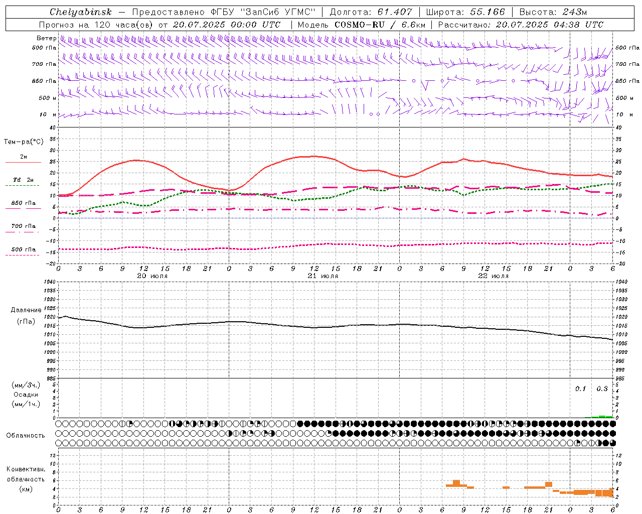Click the 'Давление' pressure panel label
Image resolution: width=642 pixels, height=514 pixels.
[26, 310]
